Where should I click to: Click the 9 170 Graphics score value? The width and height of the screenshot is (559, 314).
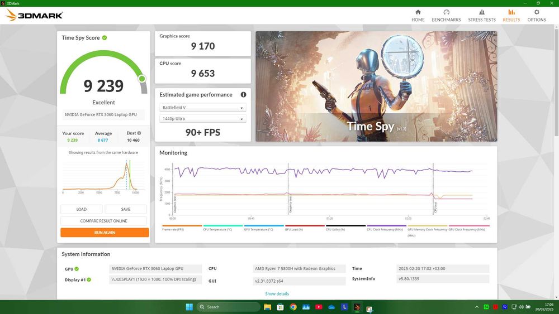click(202, 46)
